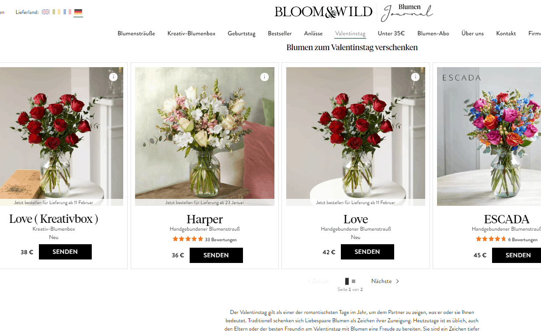This screenshot has height=331, width=541.
Task: Open the Unter 35€ menu item
Action: pos(391,34)
